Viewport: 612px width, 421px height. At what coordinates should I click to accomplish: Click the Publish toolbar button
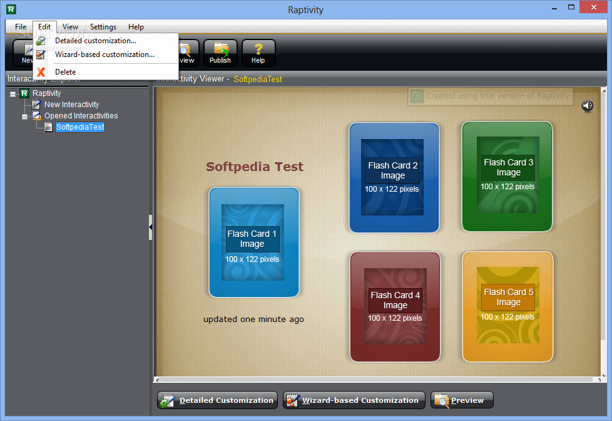(220, 53)
